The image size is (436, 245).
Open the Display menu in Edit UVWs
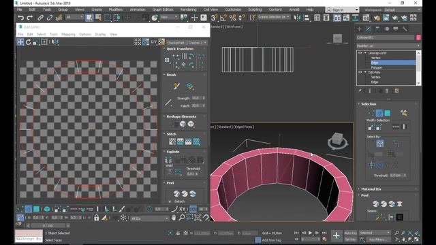coord(100,34)
